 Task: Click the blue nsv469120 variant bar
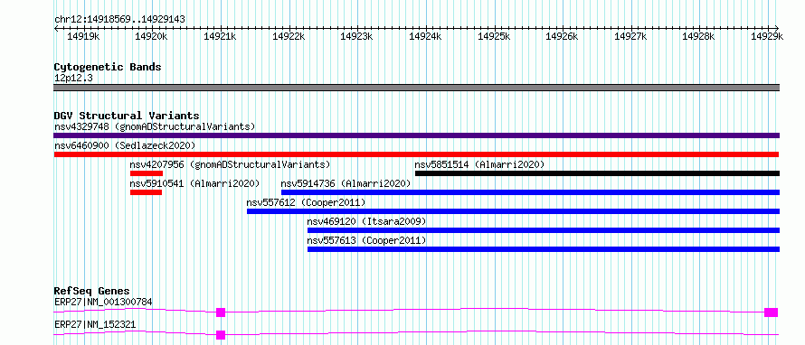[x=544, y=230]
